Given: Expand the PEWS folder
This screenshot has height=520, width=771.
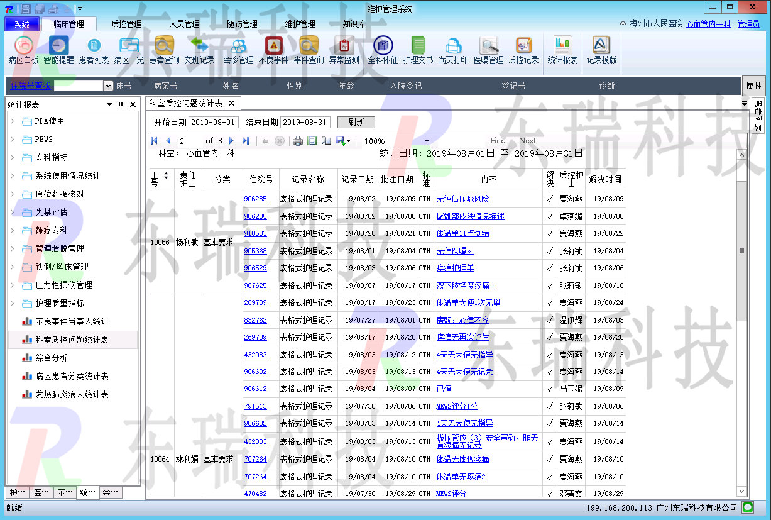Looking at the screenshot, I should coord(13,140).
